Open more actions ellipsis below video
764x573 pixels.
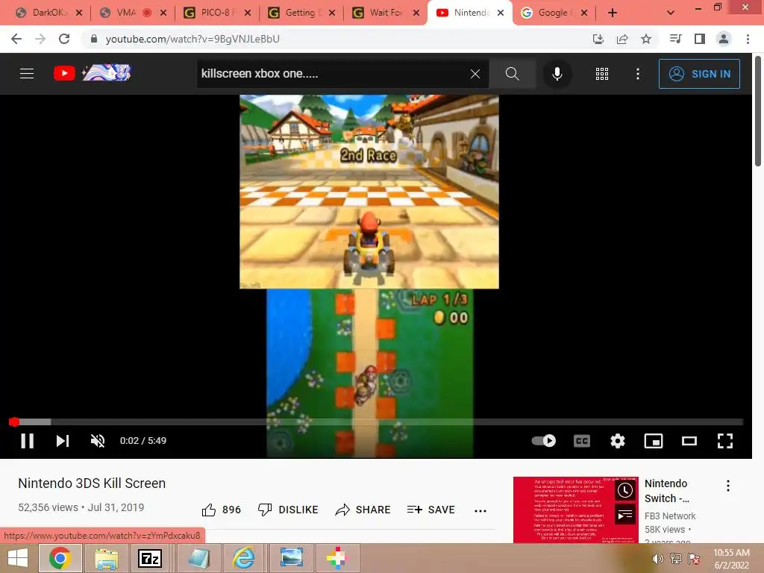pyautogui.click(x=480, y=510)
